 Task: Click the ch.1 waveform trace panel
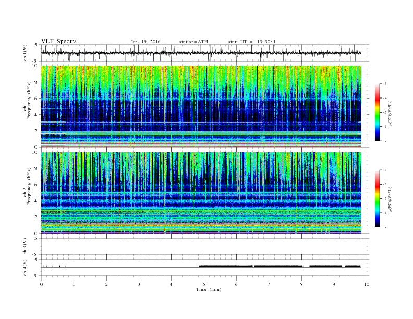coord(204,53)
